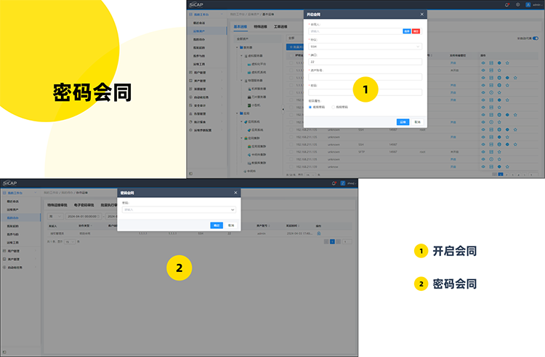Click the notification bell icon in top header
545x357 pixels.
pos(506,4)
